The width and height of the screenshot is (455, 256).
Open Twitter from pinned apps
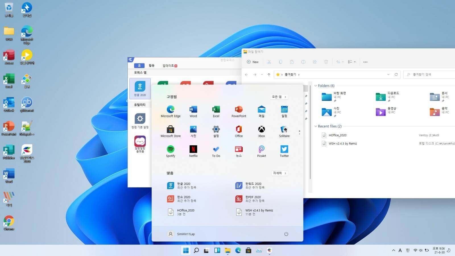point(284,151)
